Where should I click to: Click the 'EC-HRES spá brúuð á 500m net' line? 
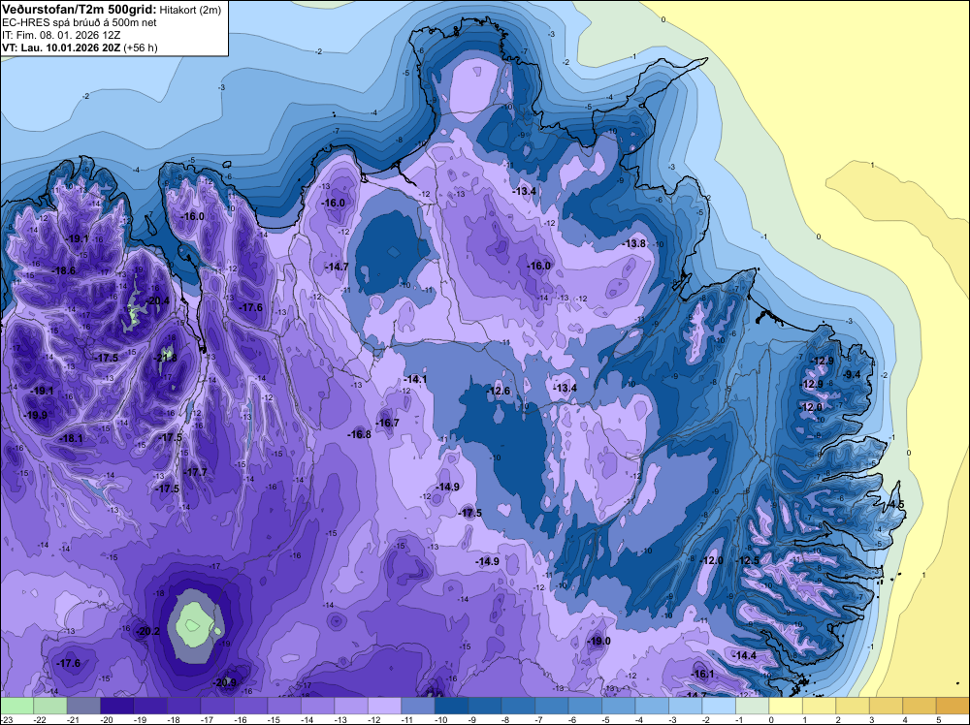[80, 22]
